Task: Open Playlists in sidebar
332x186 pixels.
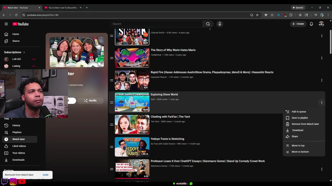Action: (x=20, y=132)
